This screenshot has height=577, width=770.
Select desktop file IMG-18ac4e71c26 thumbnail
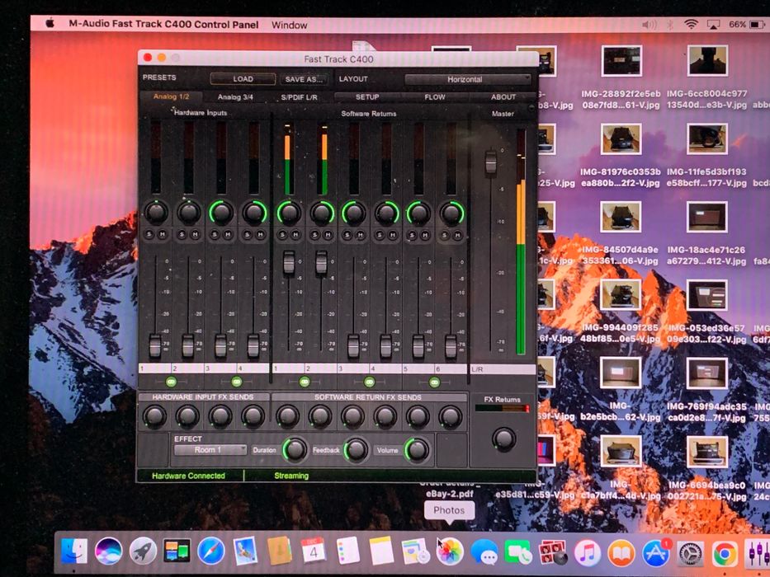point(706,217)
